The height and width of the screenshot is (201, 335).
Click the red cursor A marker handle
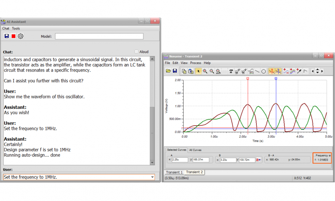[x=248, y=79]
